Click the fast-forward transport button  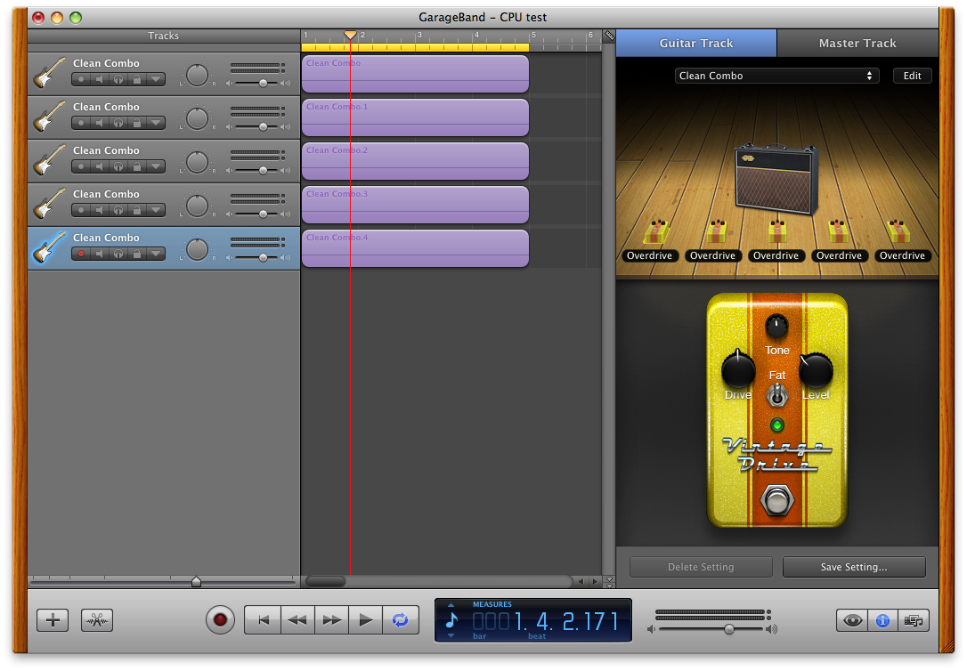pos(332,620)
